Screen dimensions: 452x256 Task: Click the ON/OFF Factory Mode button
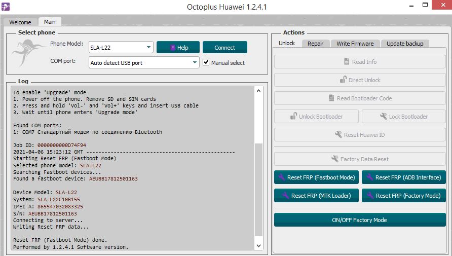click(360, 220)
